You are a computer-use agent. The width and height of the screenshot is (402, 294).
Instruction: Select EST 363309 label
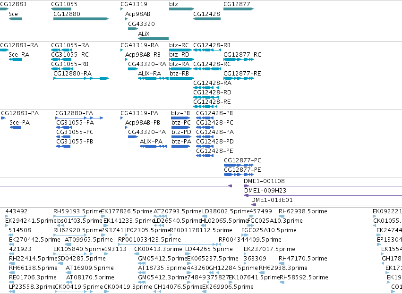click(x=255, y=259)
